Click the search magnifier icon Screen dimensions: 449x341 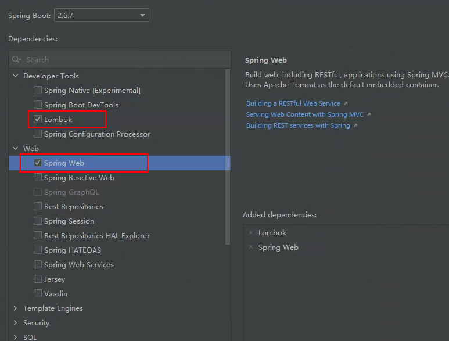click(x=17, y=60)
